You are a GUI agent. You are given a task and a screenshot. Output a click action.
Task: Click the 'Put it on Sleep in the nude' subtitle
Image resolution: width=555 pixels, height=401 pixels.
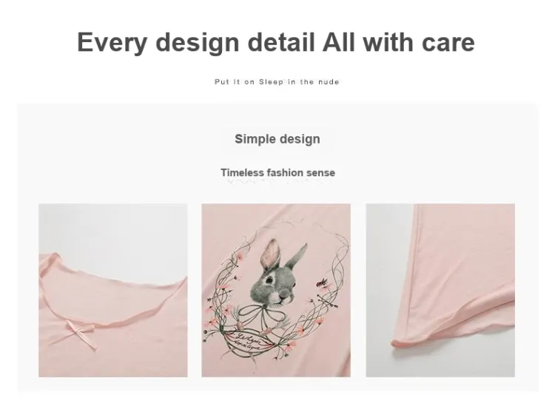click(x=277, y=82)
